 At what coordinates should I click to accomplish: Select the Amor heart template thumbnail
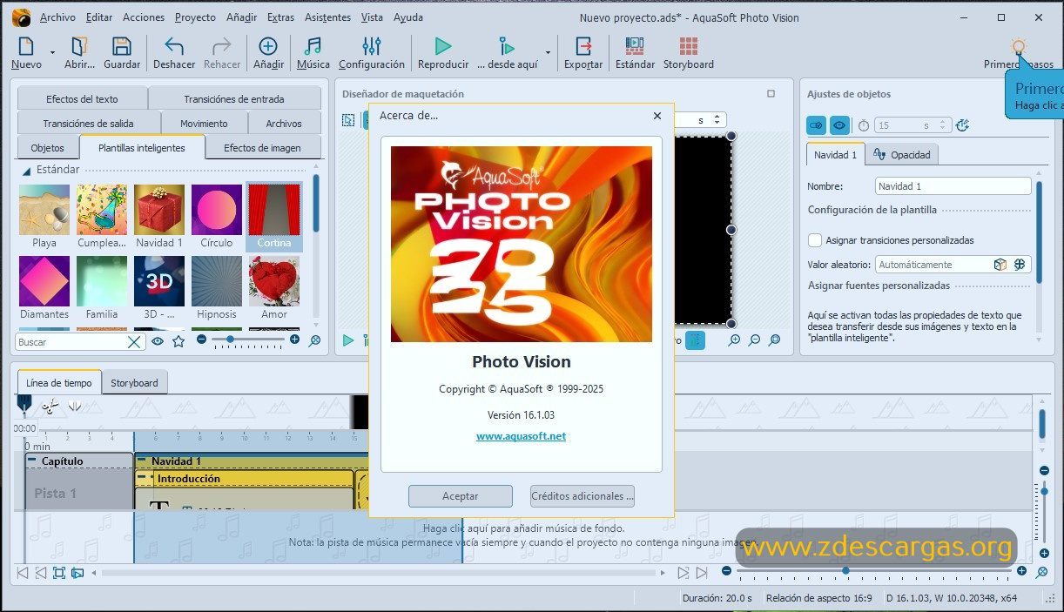274,281
